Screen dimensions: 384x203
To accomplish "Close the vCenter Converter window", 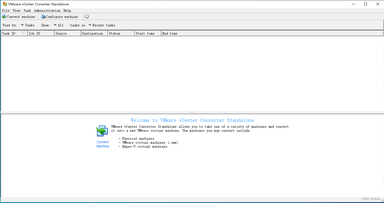I will click(378, 4).
